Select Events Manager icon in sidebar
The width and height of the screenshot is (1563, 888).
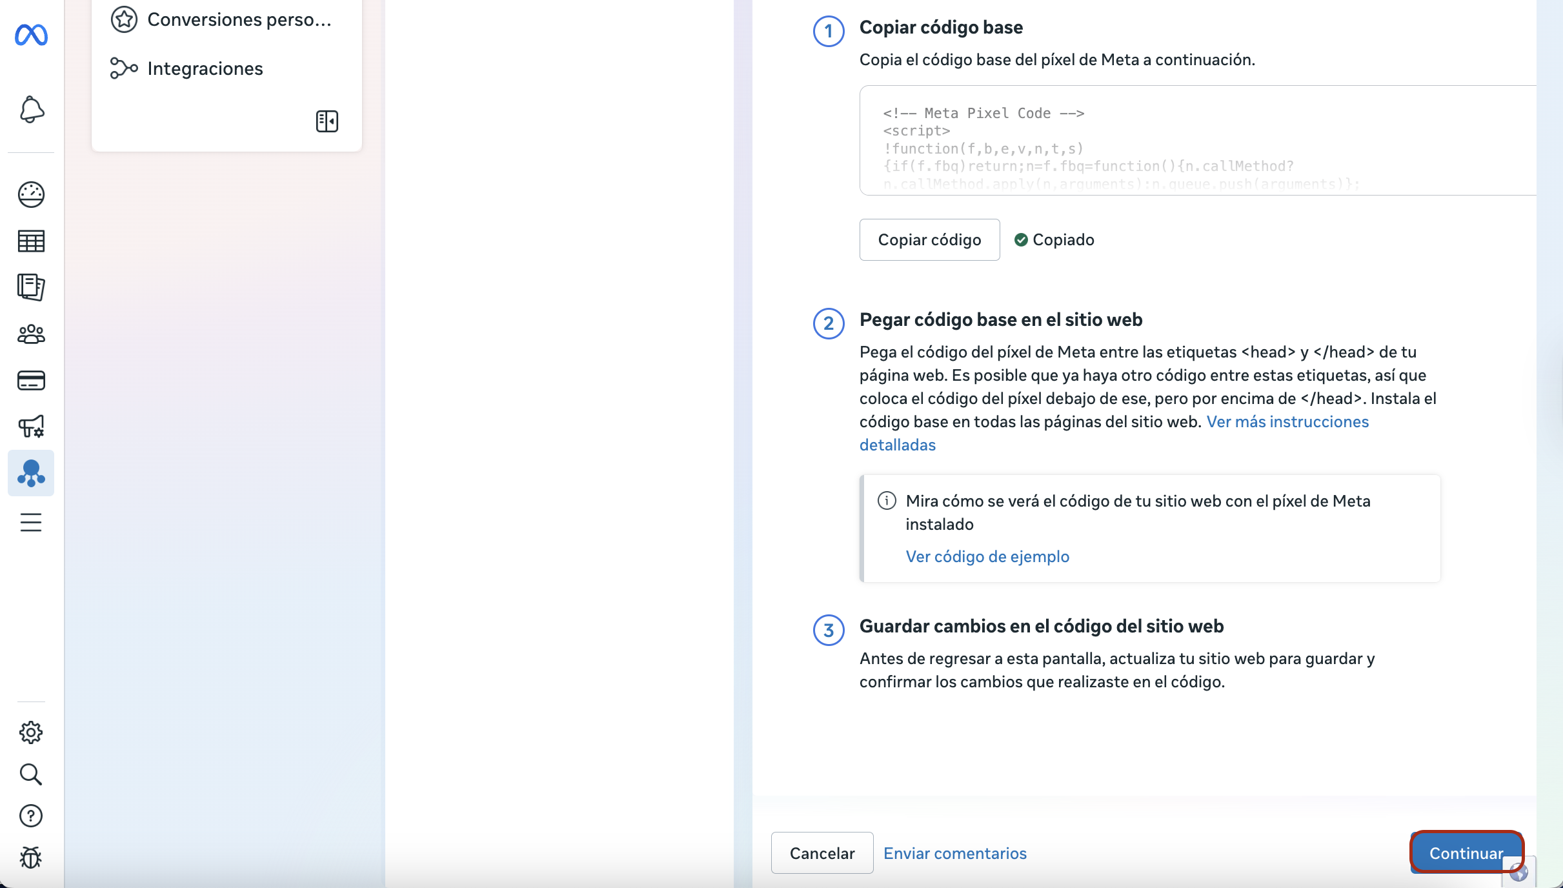(31, 473)
